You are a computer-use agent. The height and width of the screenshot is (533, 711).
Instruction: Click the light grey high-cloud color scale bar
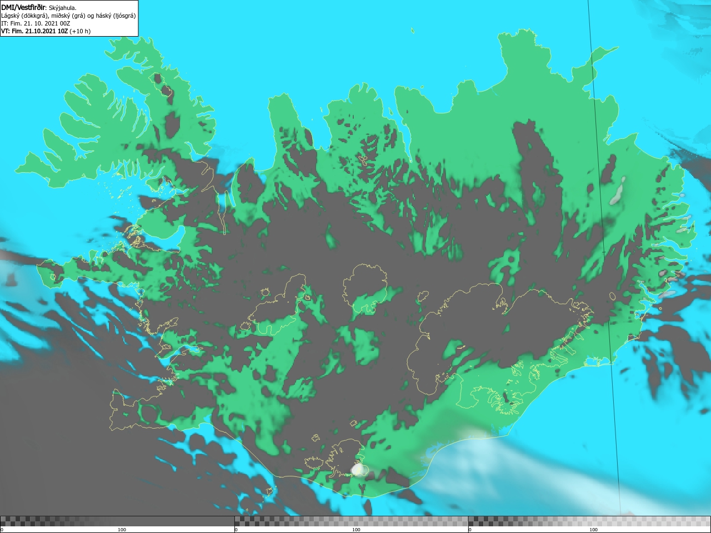589,521
